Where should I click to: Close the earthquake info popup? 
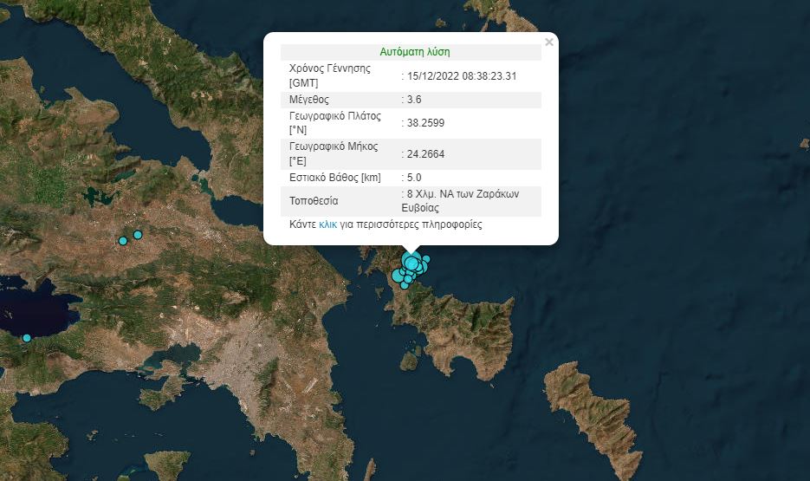coord(548,42)
